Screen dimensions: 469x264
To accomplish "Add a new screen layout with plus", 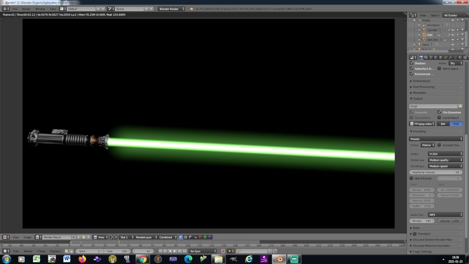I will click(x=98, y=9).
